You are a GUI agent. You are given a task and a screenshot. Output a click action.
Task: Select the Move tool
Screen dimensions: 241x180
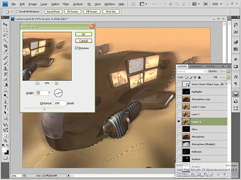[x=6, y=24]
